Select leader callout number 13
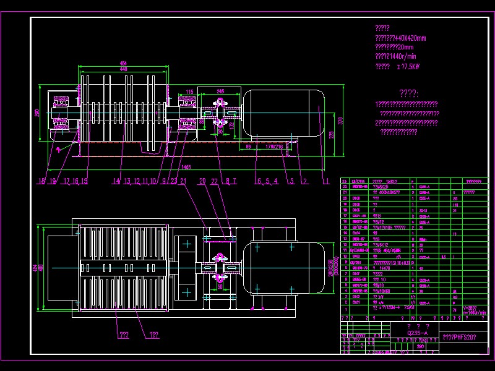 click(x=127, y=181)
